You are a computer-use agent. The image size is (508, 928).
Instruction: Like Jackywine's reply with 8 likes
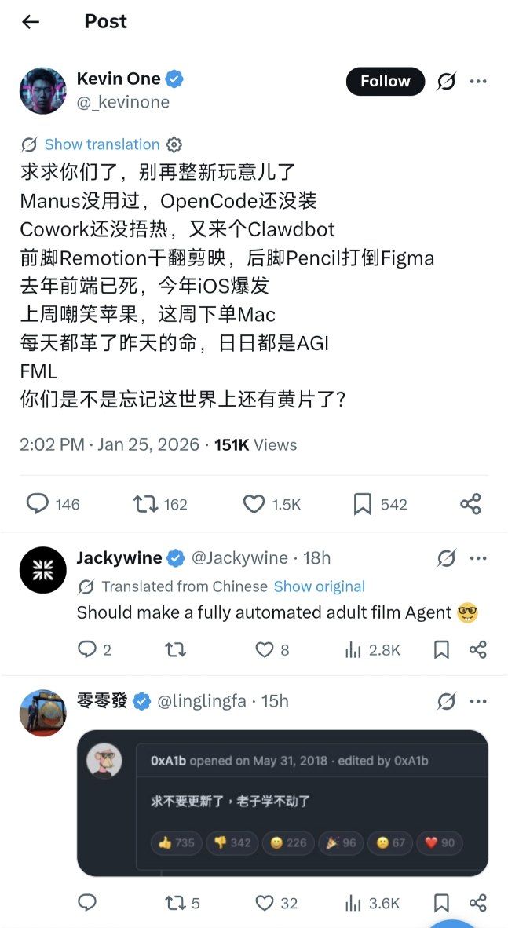pyautogui.click(x=264, y=650)
